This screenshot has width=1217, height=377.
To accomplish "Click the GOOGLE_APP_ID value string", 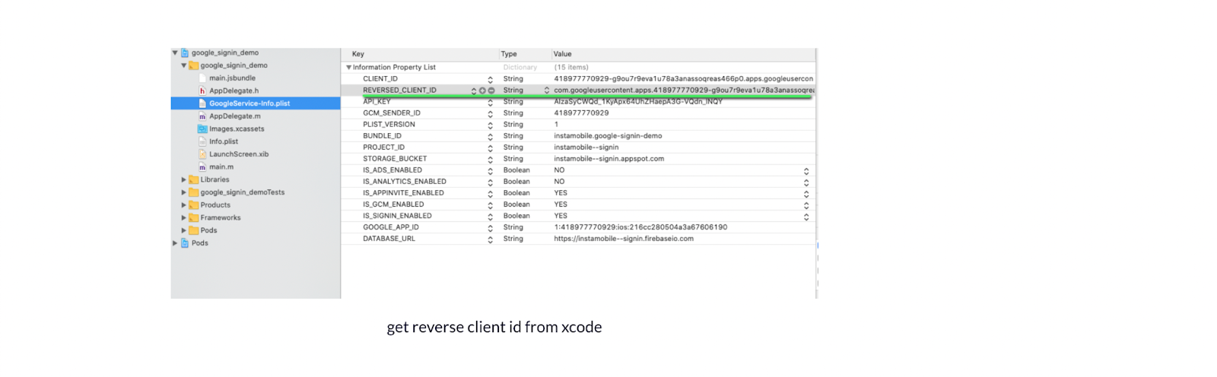I will 640,227.
